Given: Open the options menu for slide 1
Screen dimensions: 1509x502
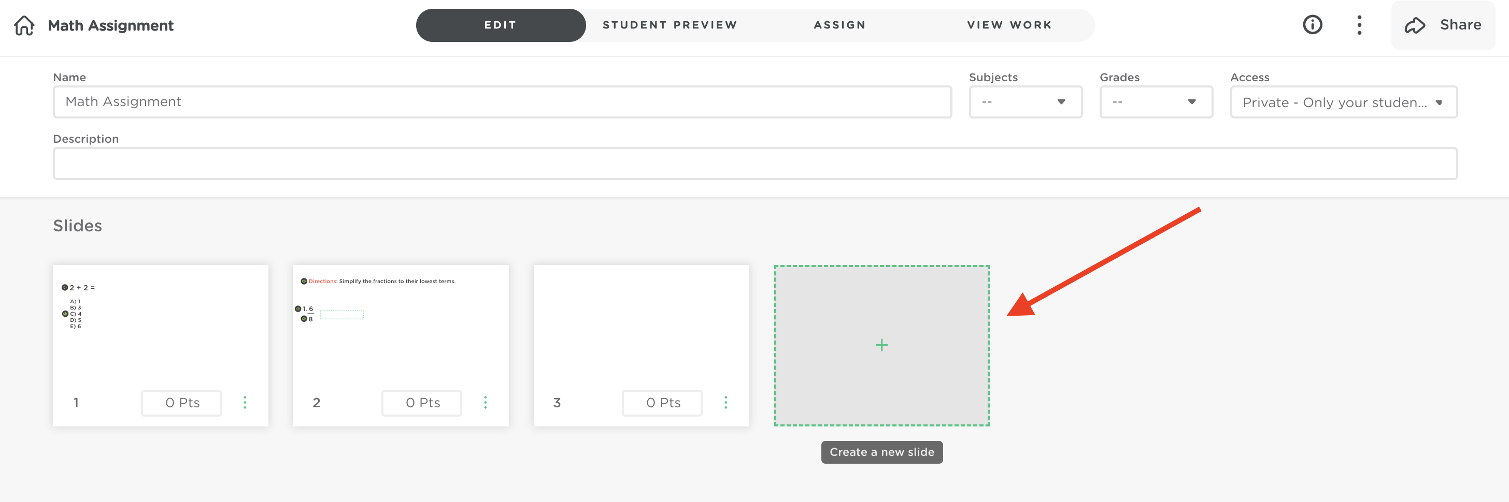Looking at the screenshot, I should pos(245,403).
